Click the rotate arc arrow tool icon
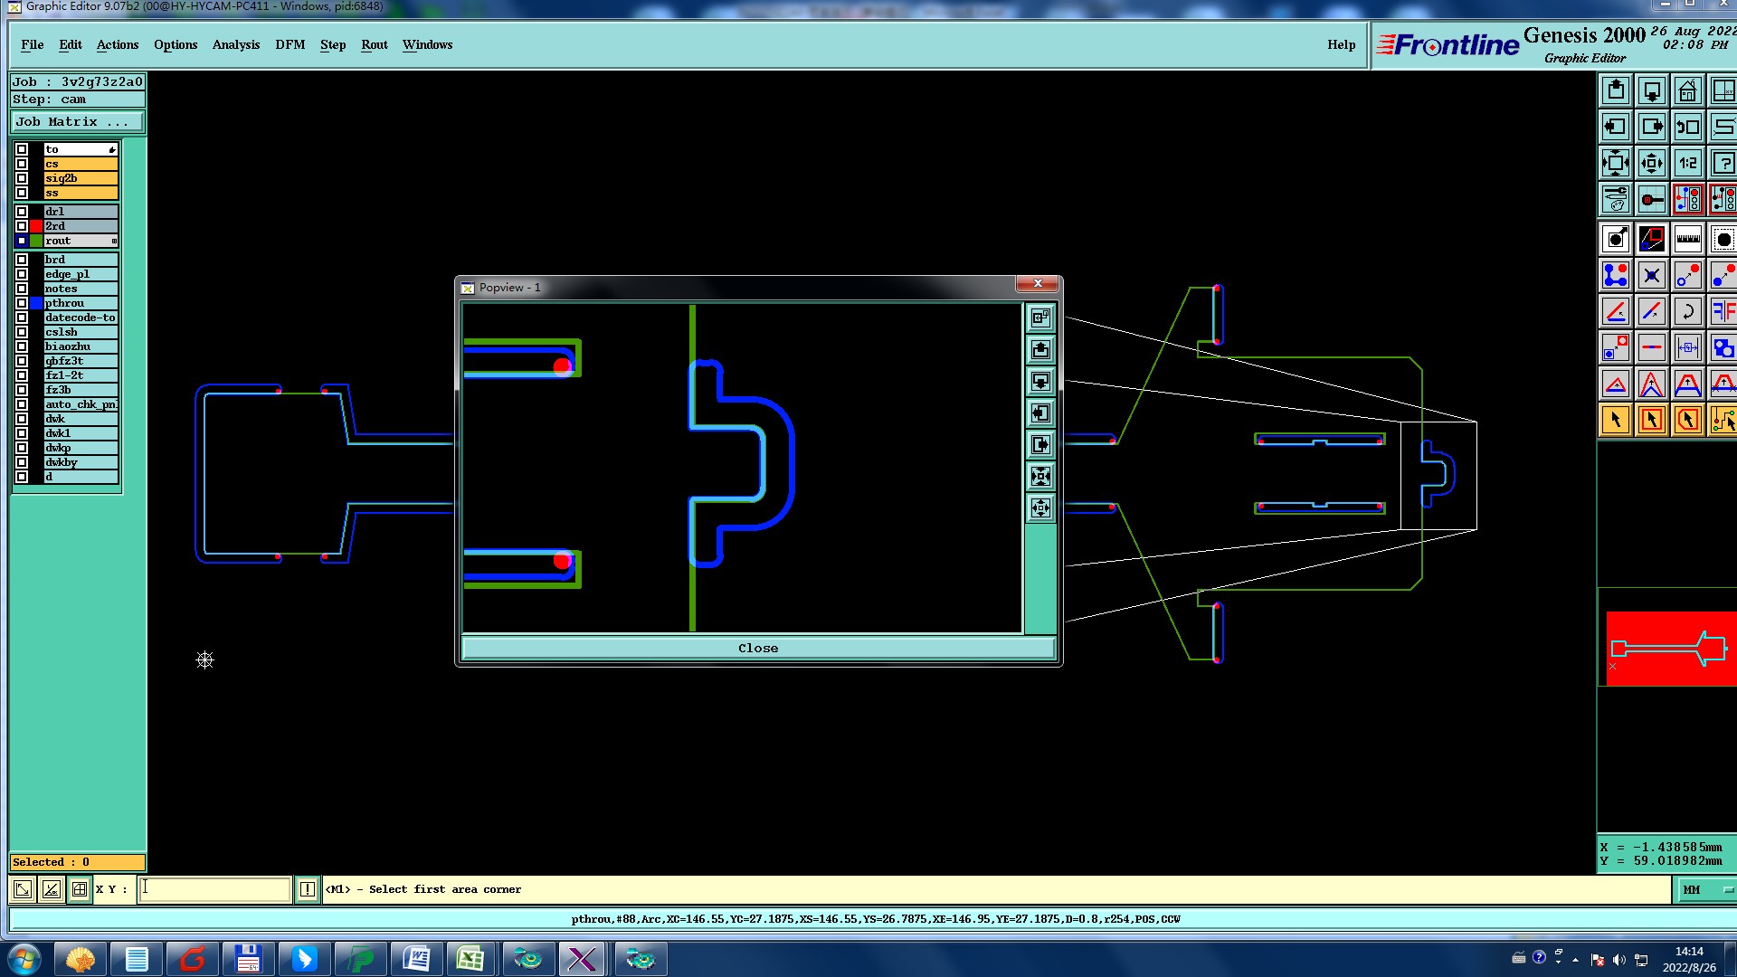Screen dimensions: 1737x977 (1687, 312)
